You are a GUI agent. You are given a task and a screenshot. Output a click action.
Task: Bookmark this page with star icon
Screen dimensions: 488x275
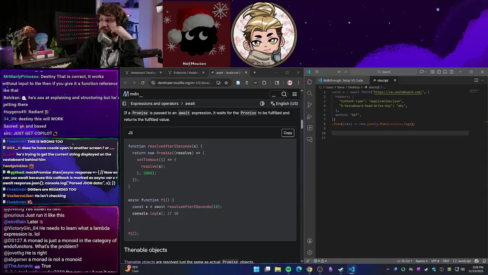[x=226, y=82]
